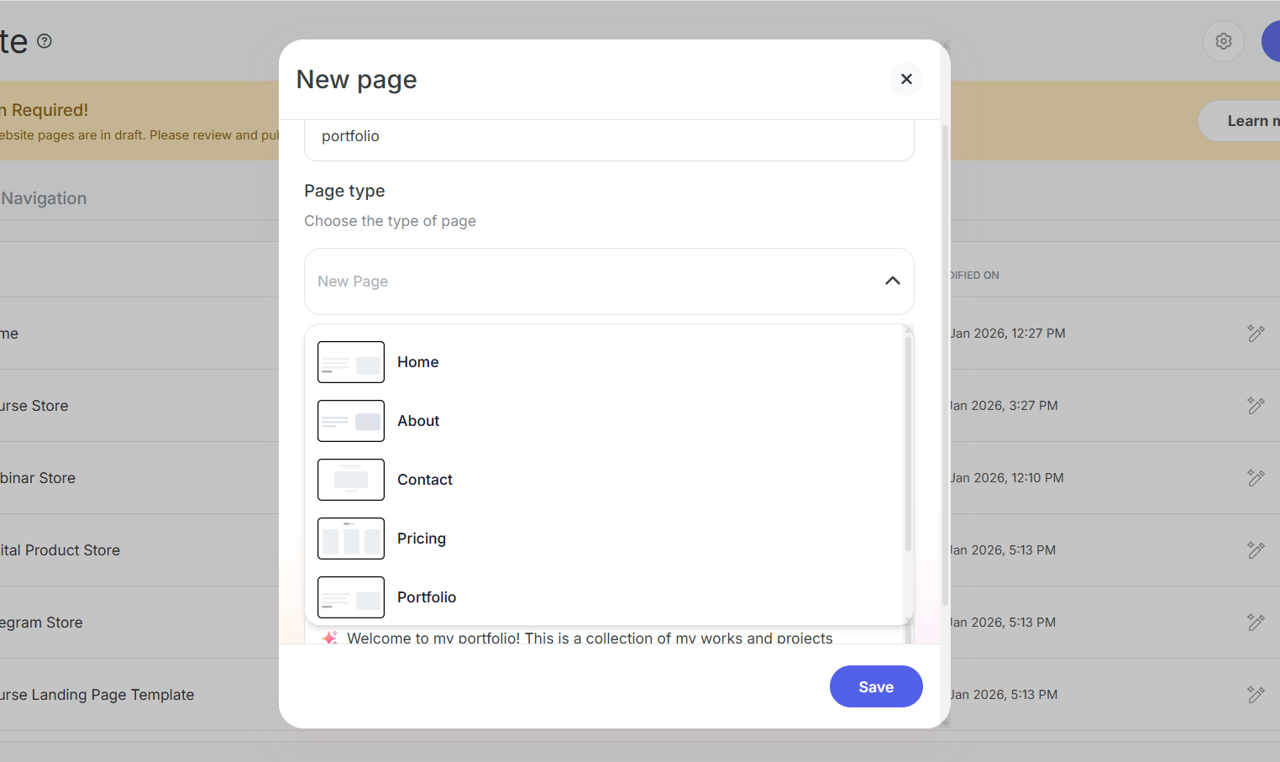Click the Home page layout thumbnail
This screenshot has height=762, width=1280.
tap(351, 362)
